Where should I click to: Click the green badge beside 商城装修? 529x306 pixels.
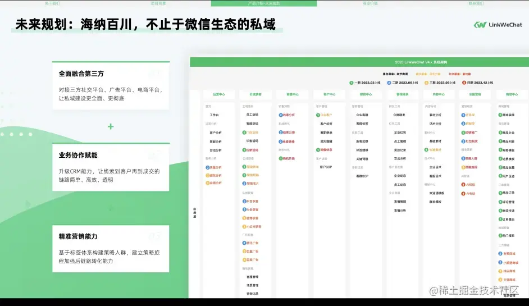click(500, 115)
